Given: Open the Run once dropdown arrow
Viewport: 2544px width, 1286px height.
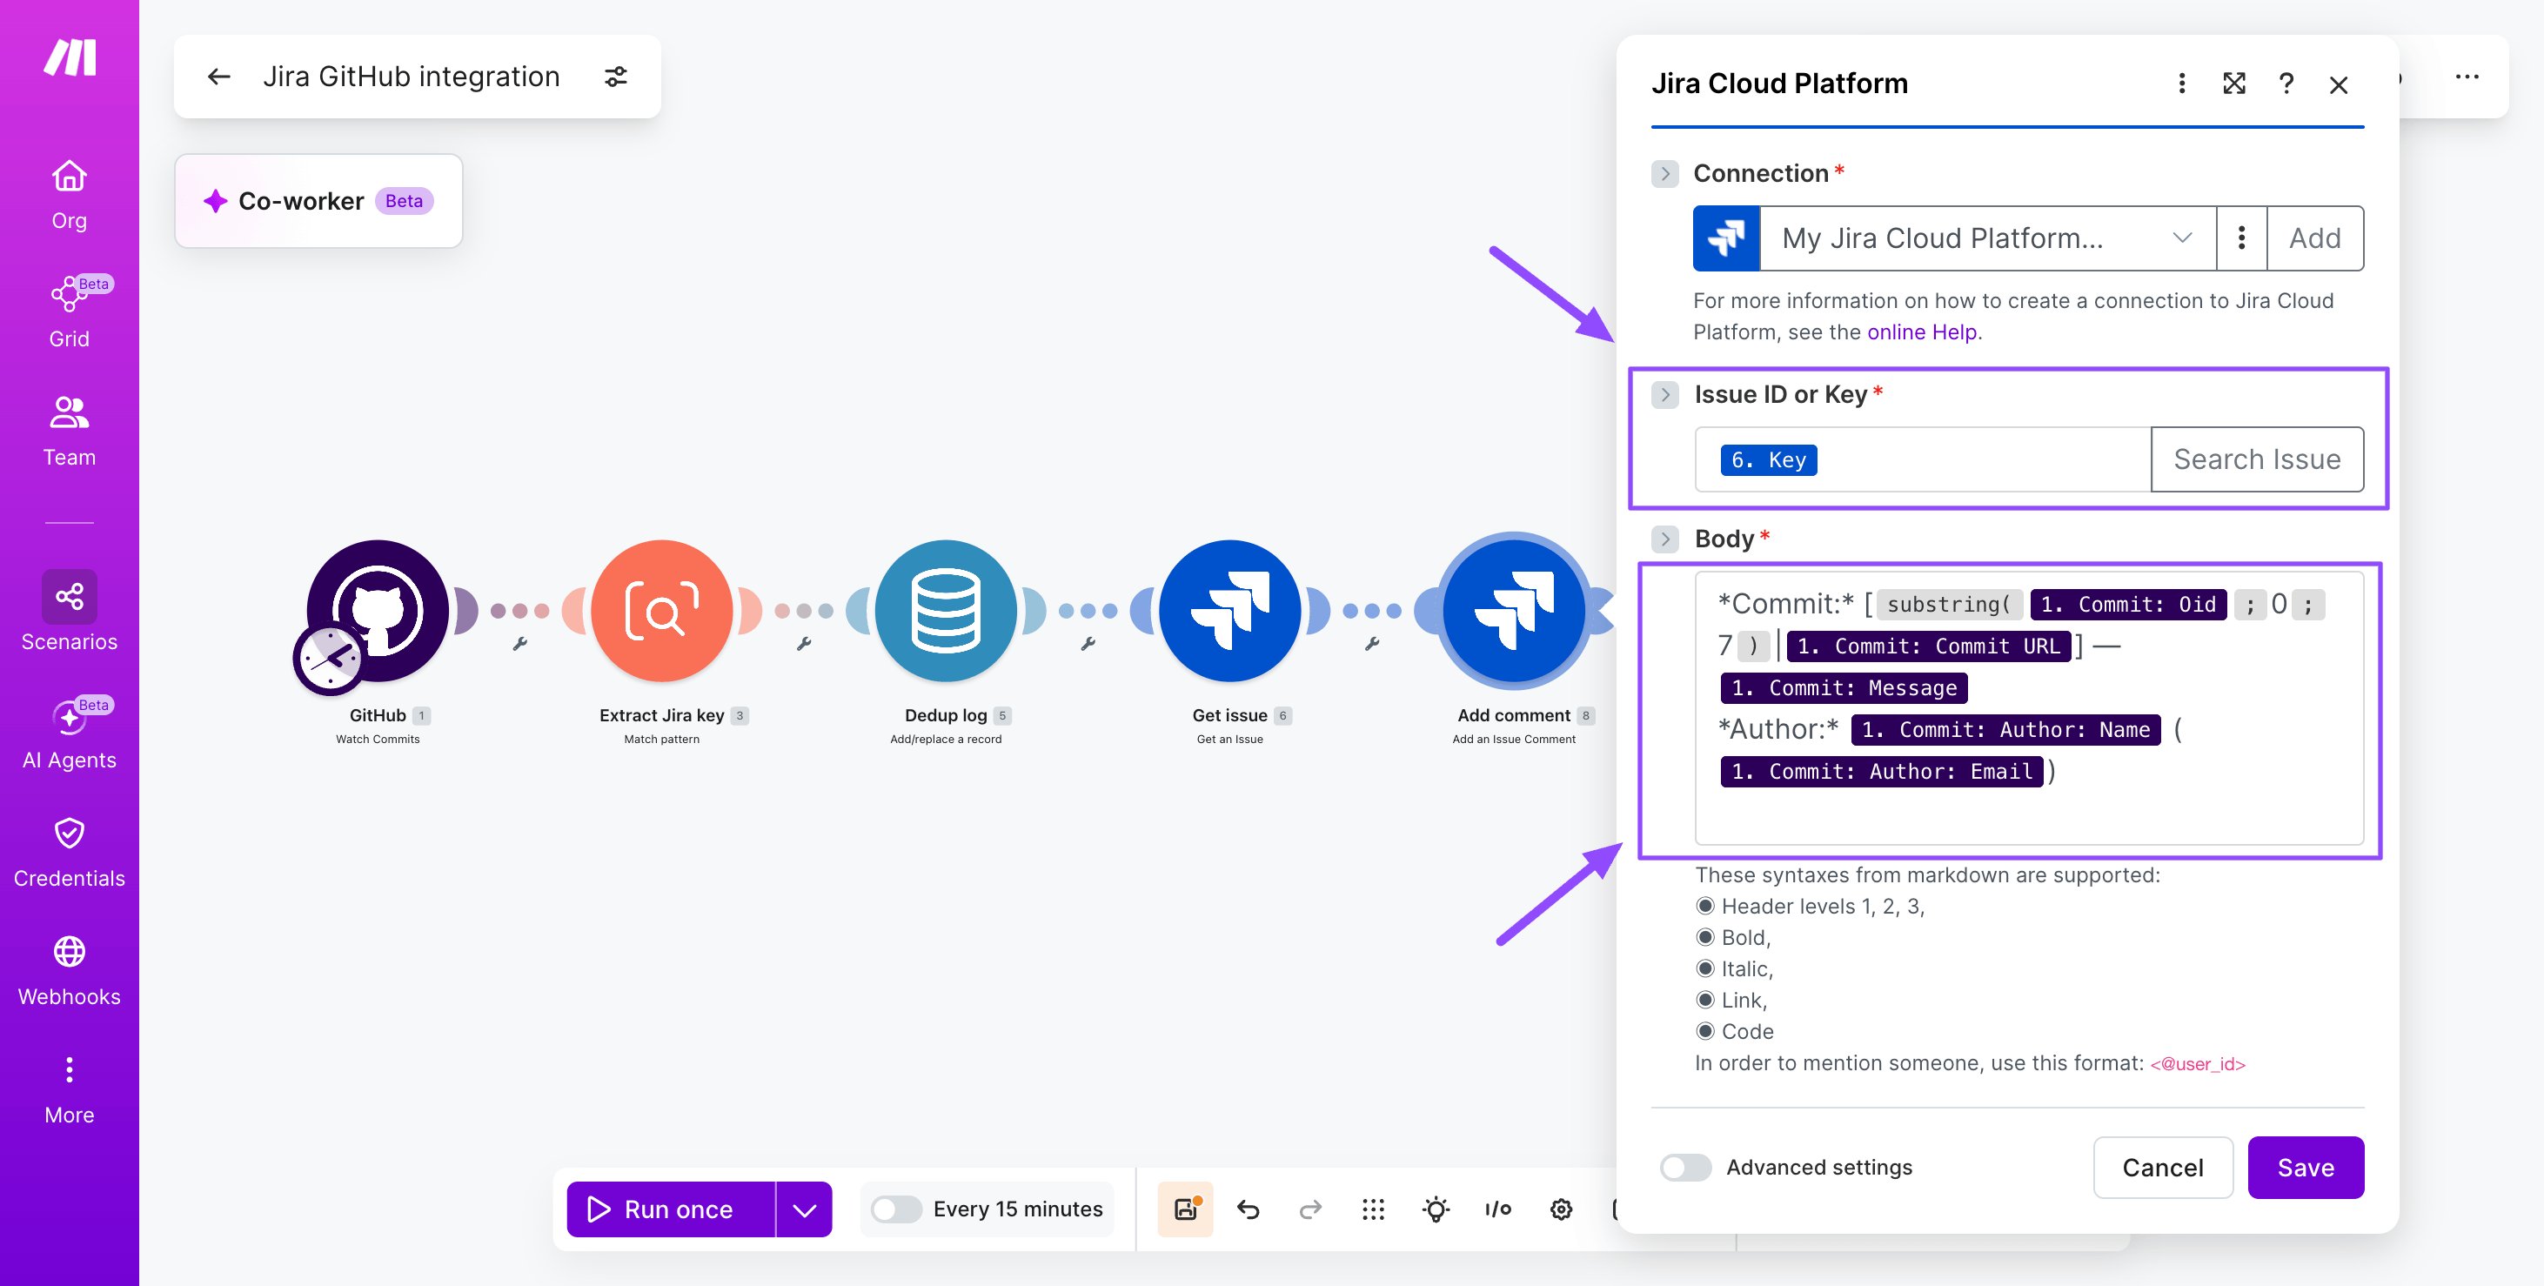Looking at the screenshot, I should click(804, 1209).
